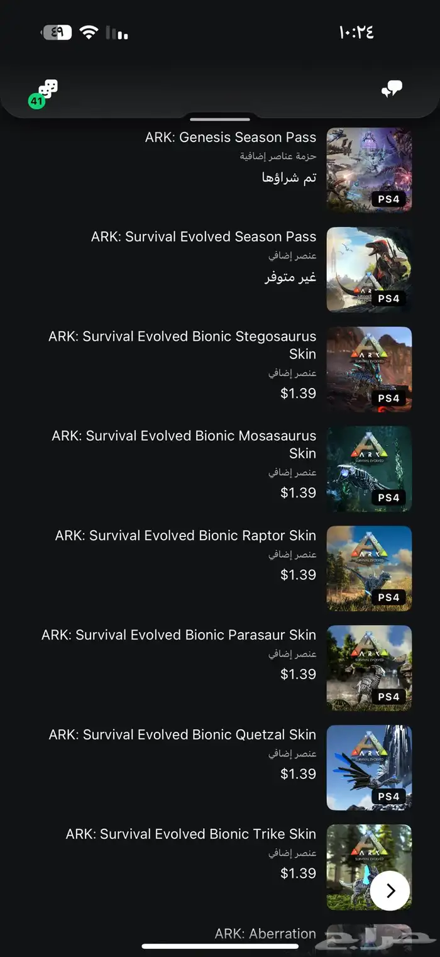Image resolution: width=440 pixels, height=957 pixels.
Task: Tap the battery indicator showing 49
Action: [57, 33]
